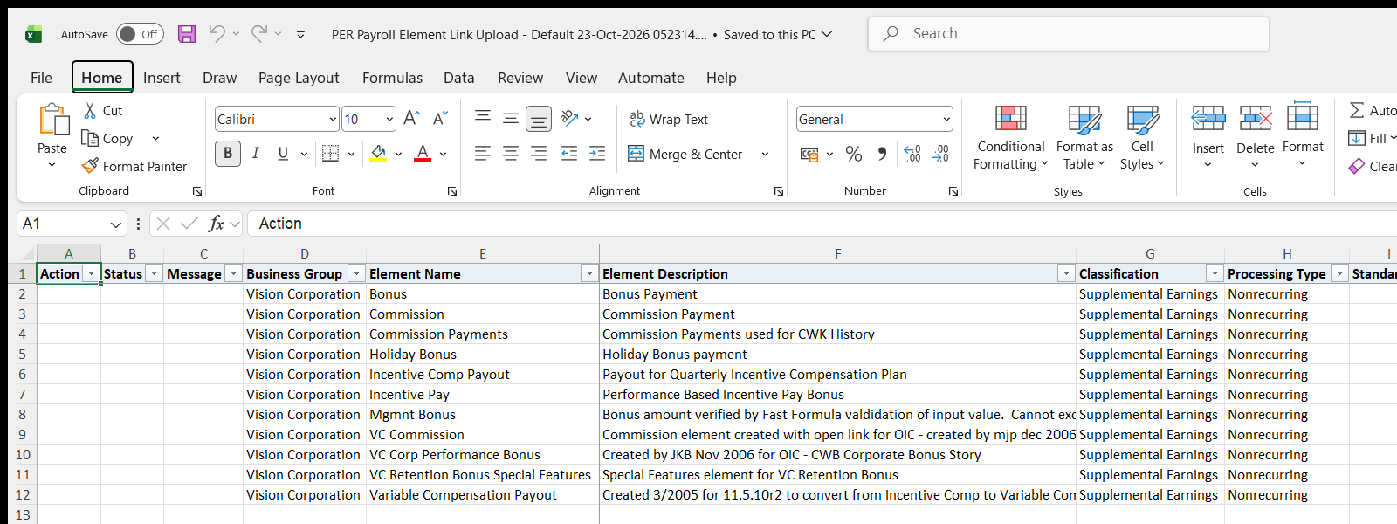The width and height of the screenshot is (1397, 524).
Task: Click the formula bar showing Action
Action: (821, 224)
